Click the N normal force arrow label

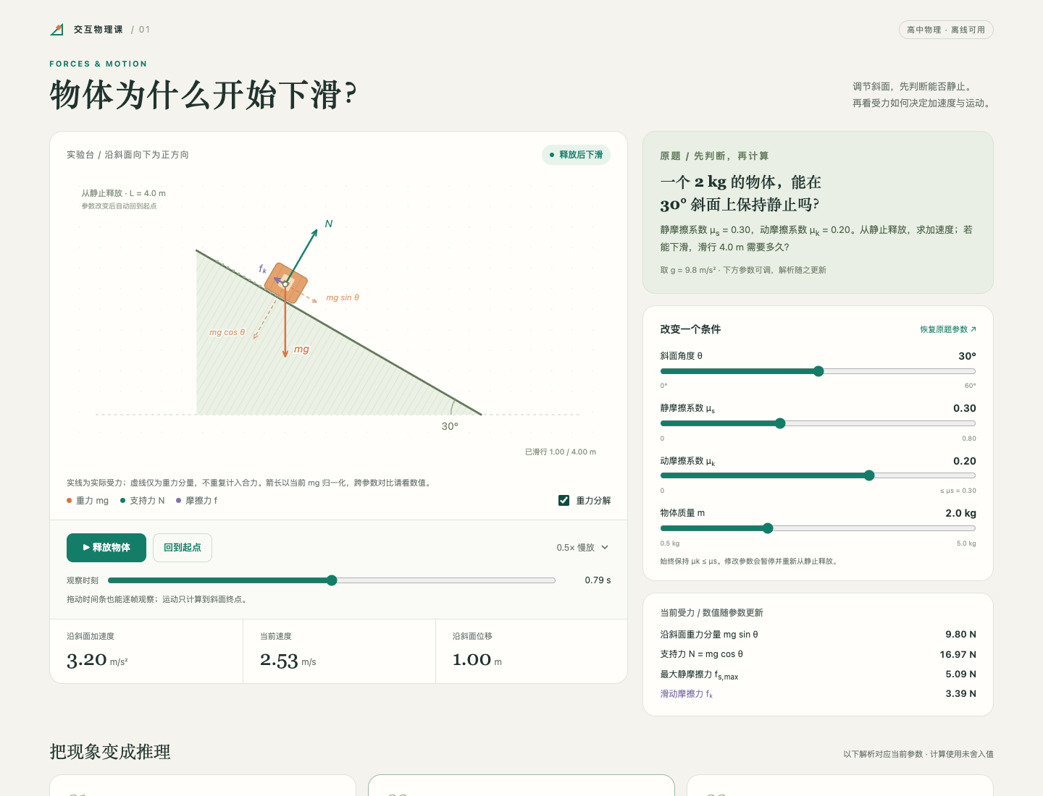pyautogui.click(x=329, y=224)
